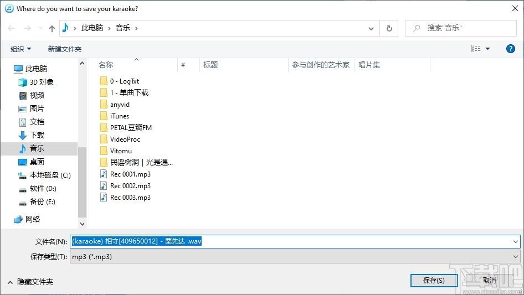Select the 0 - LogTxt folder

click(119, 81)
